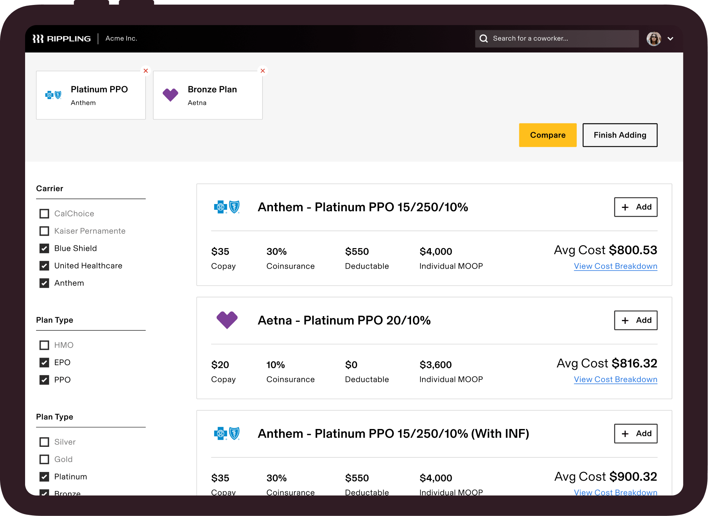The height and width of the screenshot is (516, 708).
Task: Click the Carrier filter heading
Action: (x=49, y=188)
